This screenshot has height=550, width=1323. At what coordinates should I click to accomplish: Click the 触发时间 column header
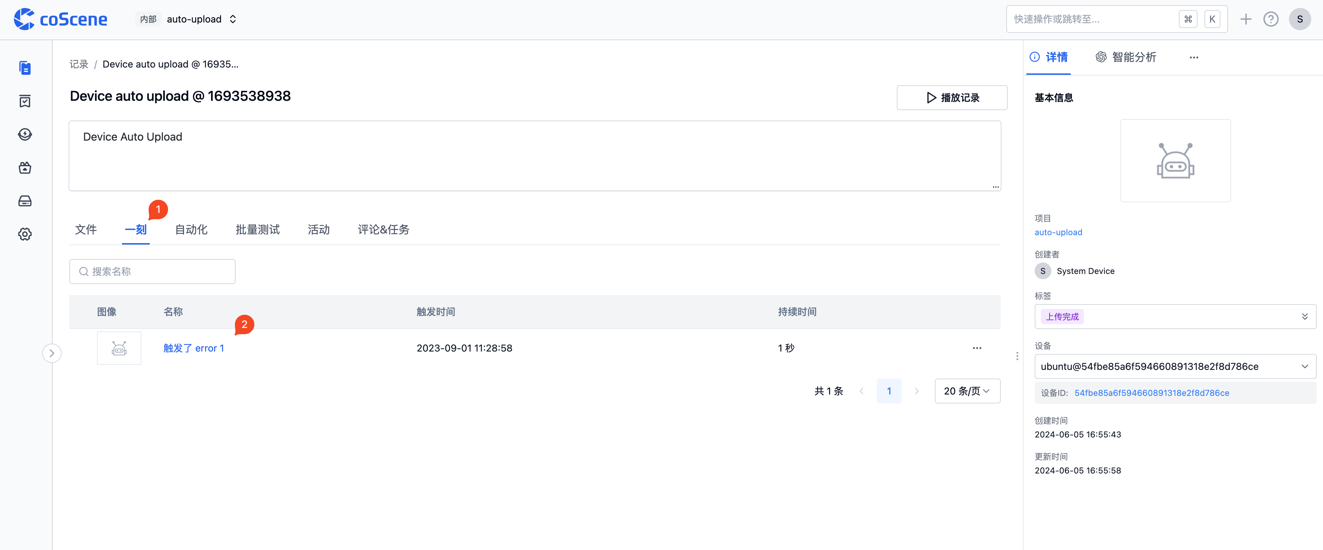click(436, 312)
